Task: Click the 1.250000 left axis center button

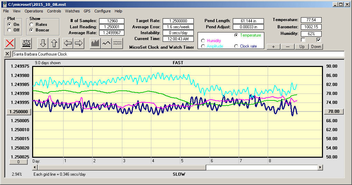Action: (19, 112)
